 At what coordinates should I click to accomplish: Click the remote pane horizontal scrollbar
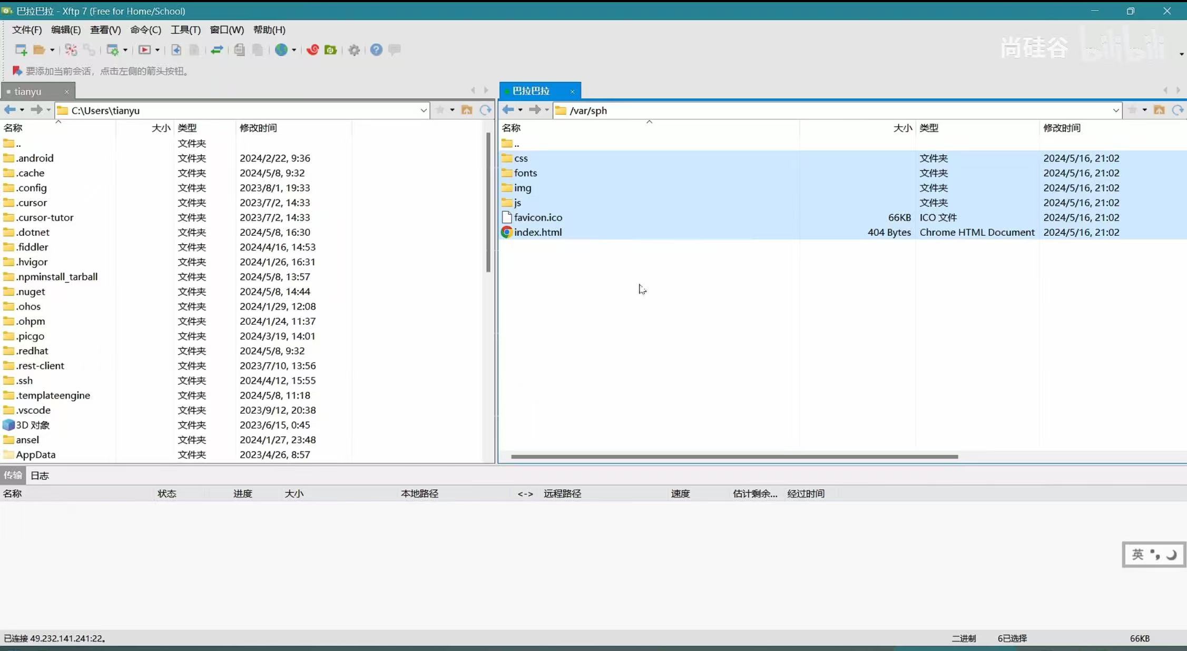[x=734, y=457]
